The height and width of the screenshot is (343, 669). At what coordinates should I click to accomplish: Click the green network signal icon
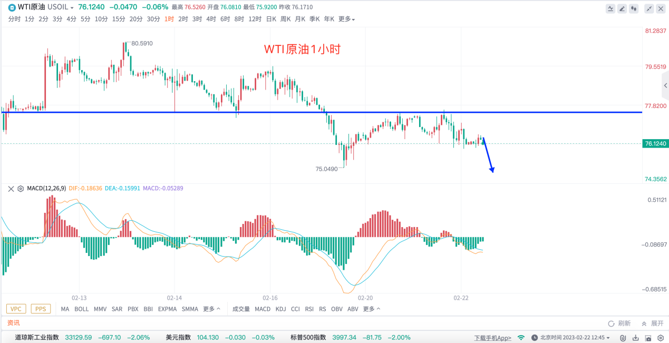point(521,337)
